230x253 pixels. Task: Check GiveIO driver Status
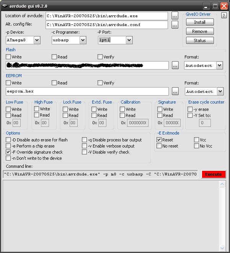(x=200, y=41)
